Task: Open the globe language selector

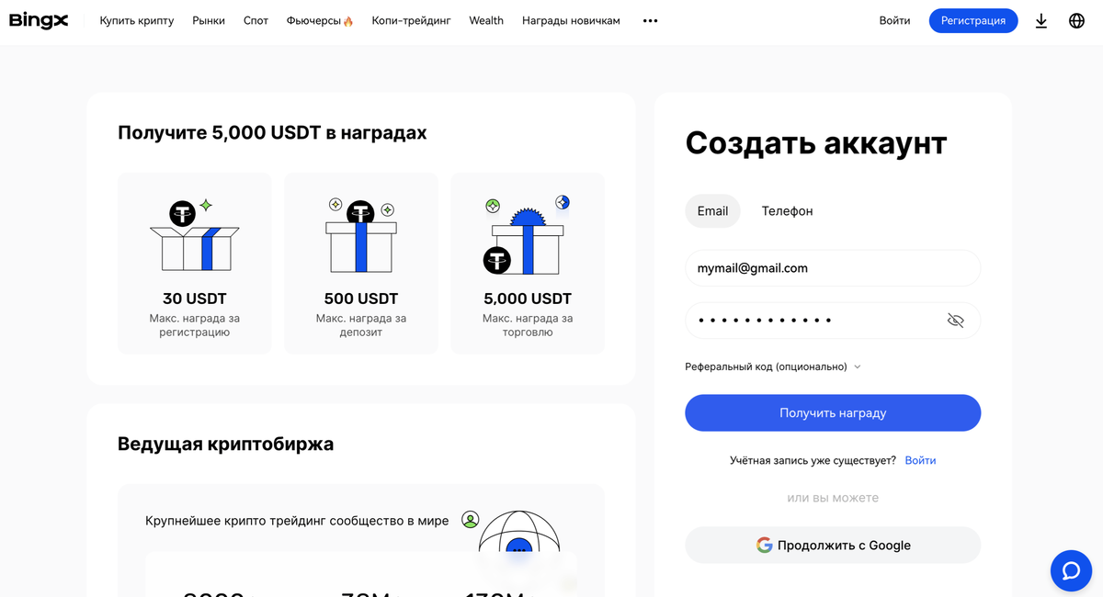Action: point(1076,20)
